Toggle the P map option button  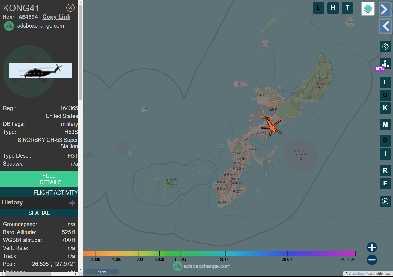click(385, 141)
